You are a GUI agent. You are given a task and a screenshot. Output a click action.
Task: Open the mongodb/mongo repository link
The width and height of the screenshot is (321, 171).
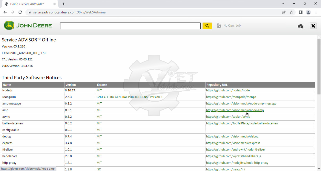tap(231, 97)
